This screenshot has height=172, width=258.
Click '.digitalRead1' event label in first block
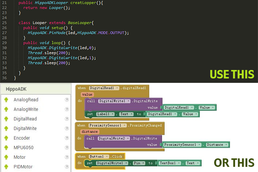(x=133, y=88)
